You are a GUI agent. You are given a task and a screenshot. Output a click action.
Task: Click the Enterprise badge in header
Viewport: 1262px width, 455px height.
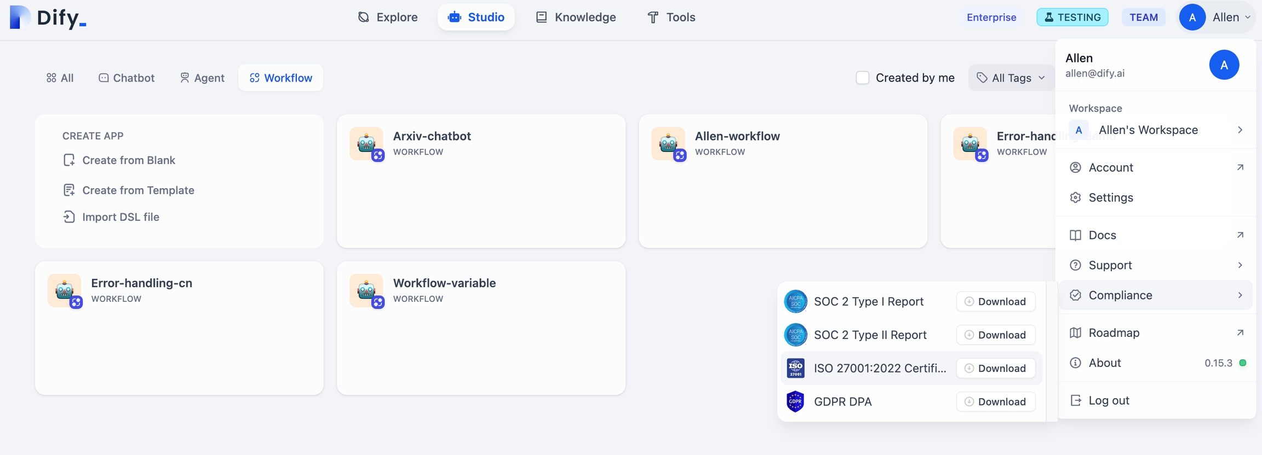pyautogui.click(x=991, y=17)
